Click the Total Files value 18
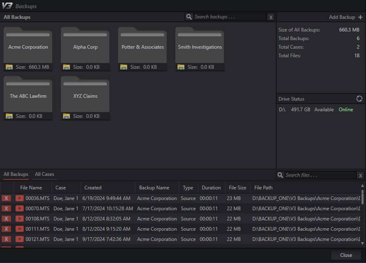 [x=357, y=56]
